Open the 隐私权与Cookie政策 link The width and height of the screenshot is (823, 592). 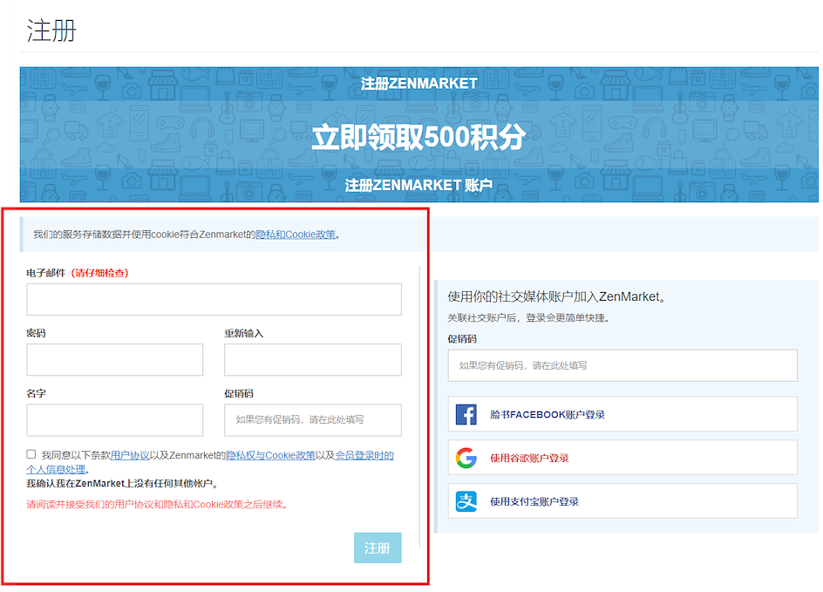270,455
